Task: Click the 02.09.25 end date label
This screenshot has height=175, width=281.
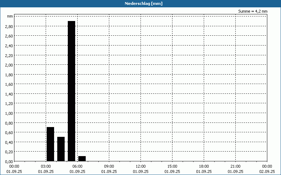Action: click(x=267, y=171)
